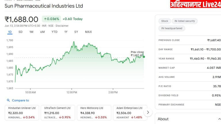Click the P/E RATIO label
The image size is (221, 124).
point(165,86)
